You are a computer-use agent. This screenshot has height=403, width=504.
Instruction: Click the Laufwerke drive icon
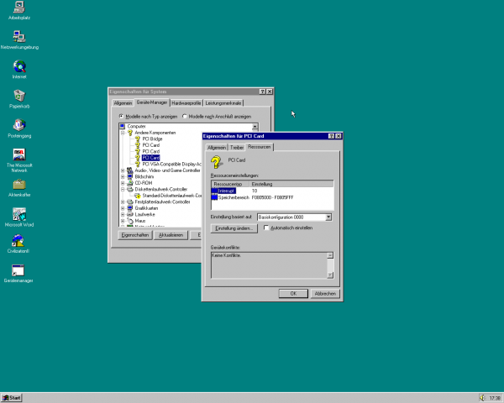click(x=130, y=214)
